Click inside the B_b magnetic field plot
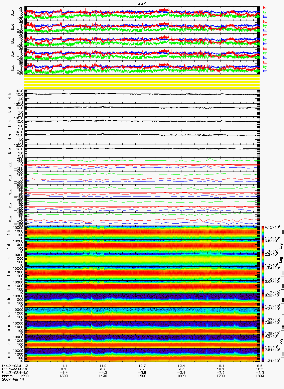This screenshot has height=389, width=284. click(x=142, y=13)
